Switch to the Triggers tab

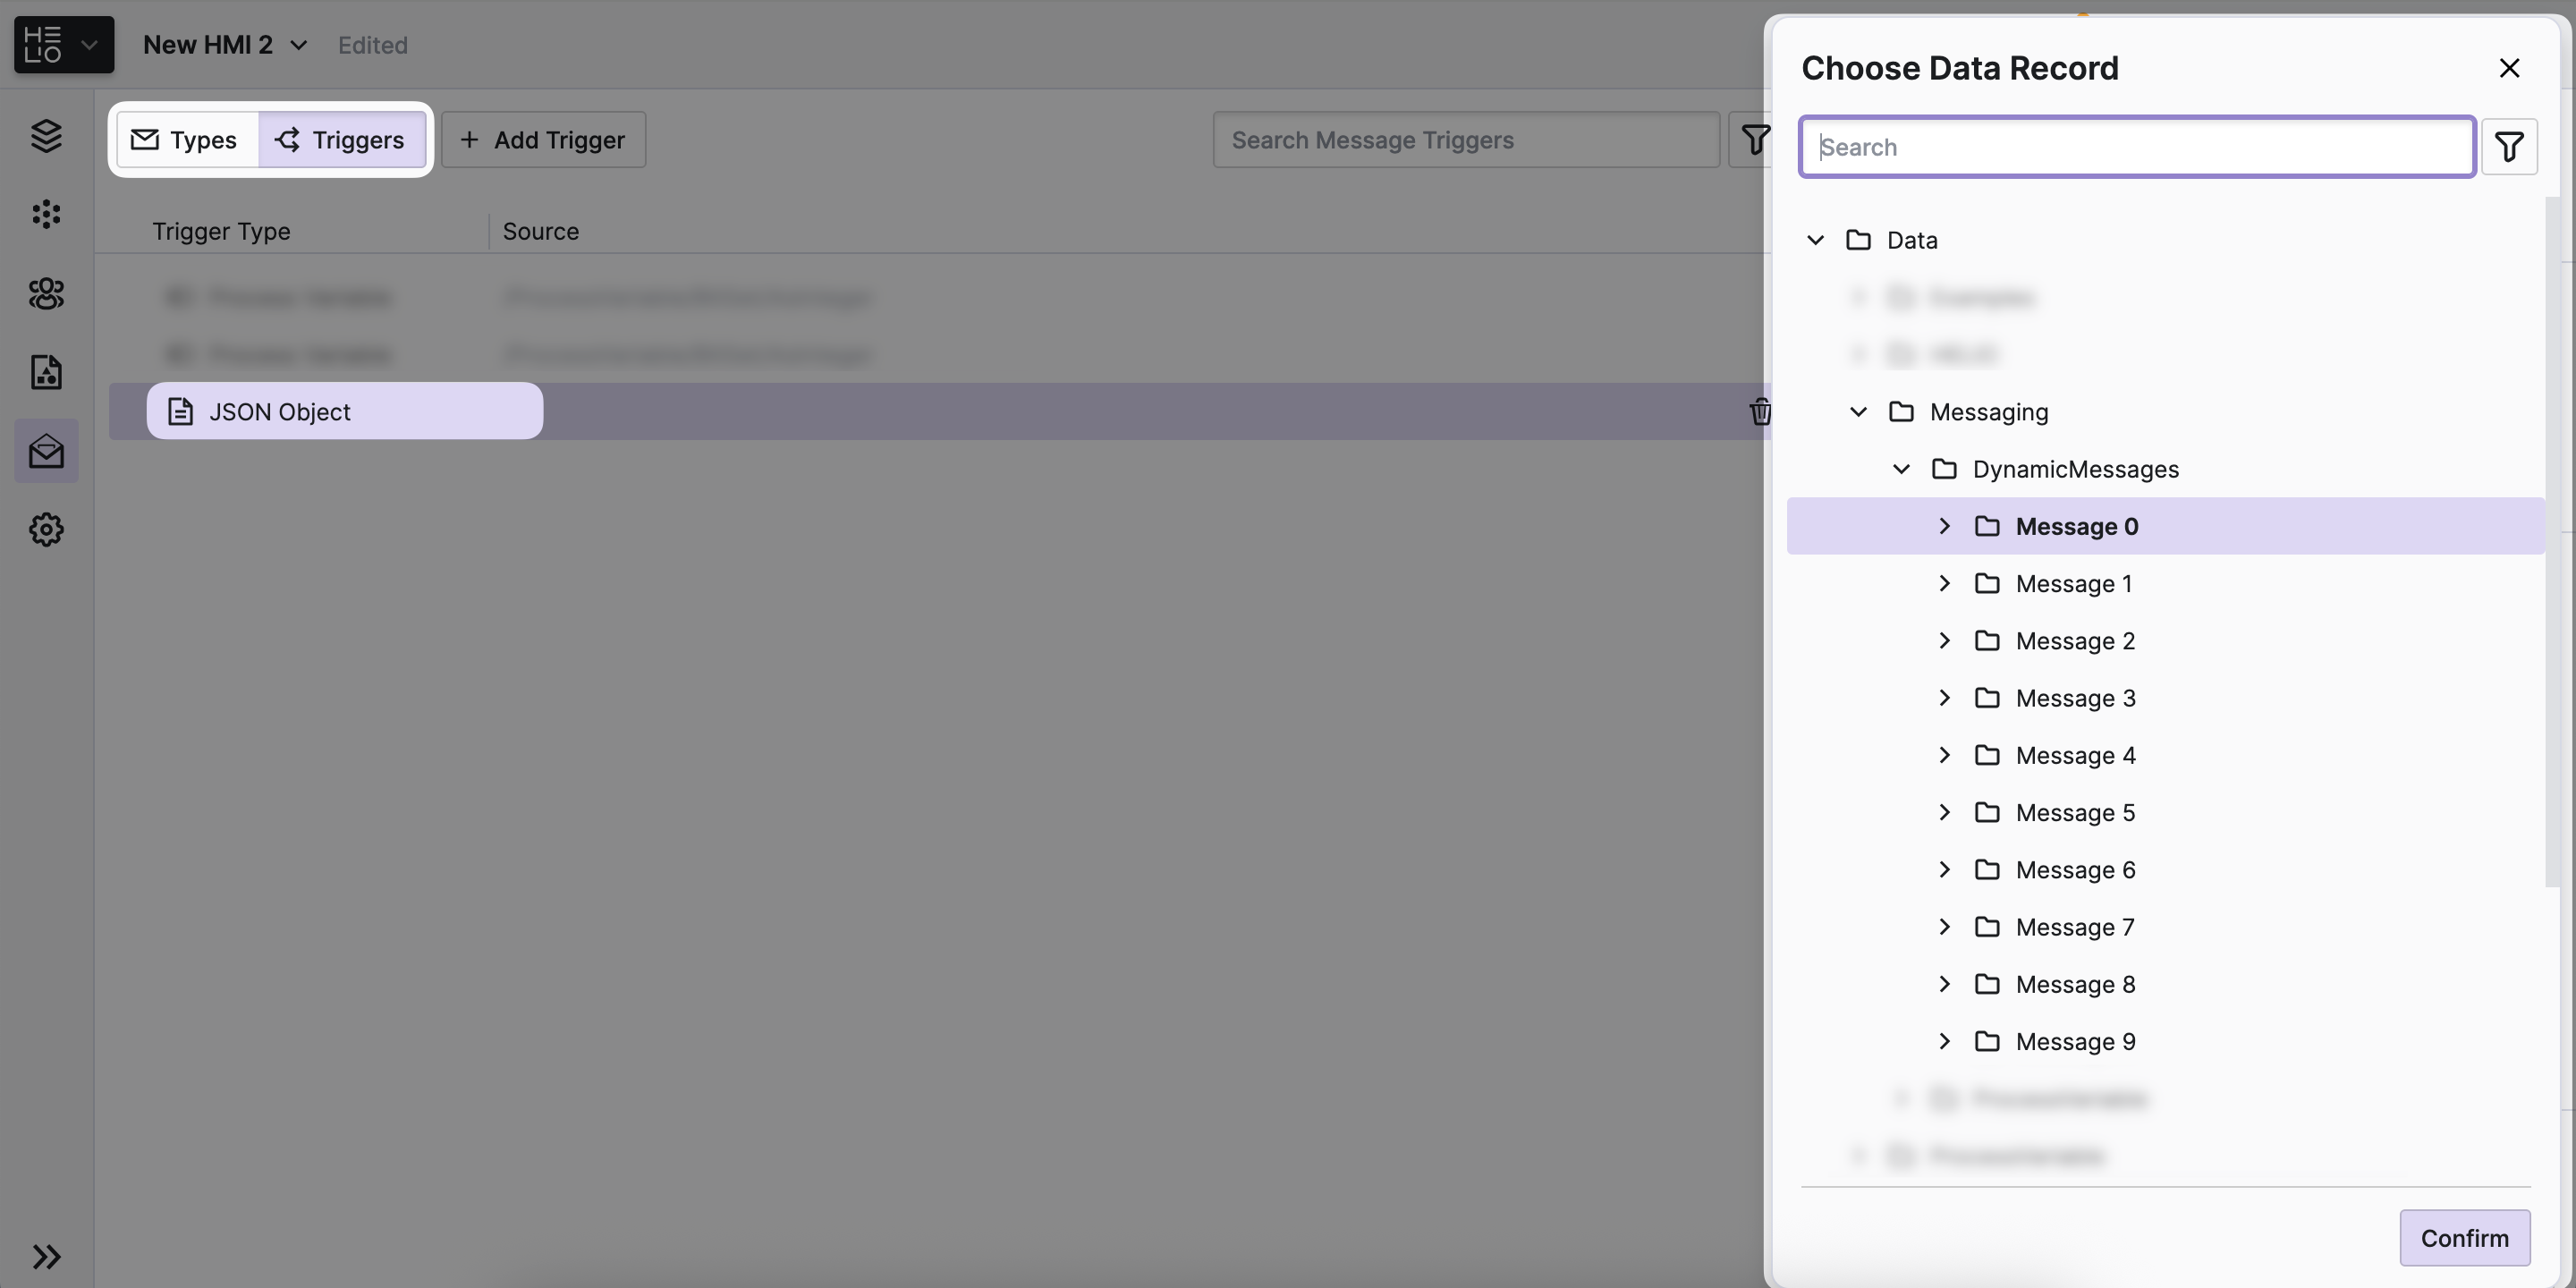(341, 140)
